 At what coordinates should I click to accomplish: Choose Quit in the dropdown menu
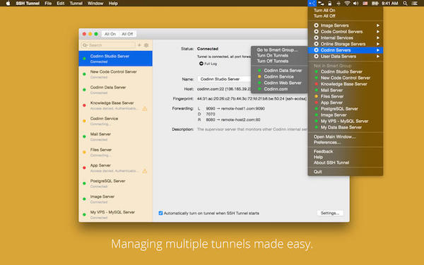pos(346,172)
